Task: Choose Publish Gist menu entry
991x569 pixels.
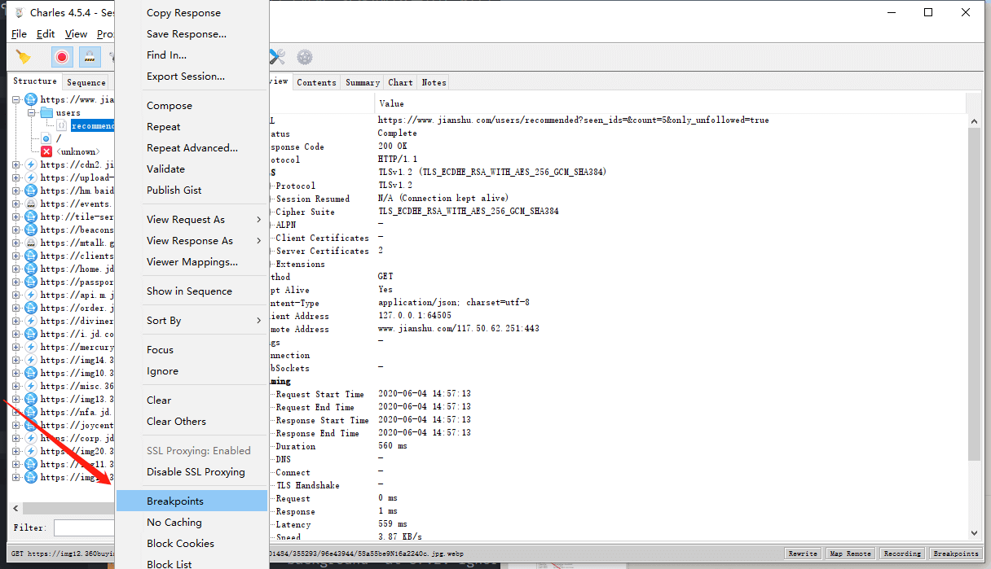Action: (x=192, y=190)
